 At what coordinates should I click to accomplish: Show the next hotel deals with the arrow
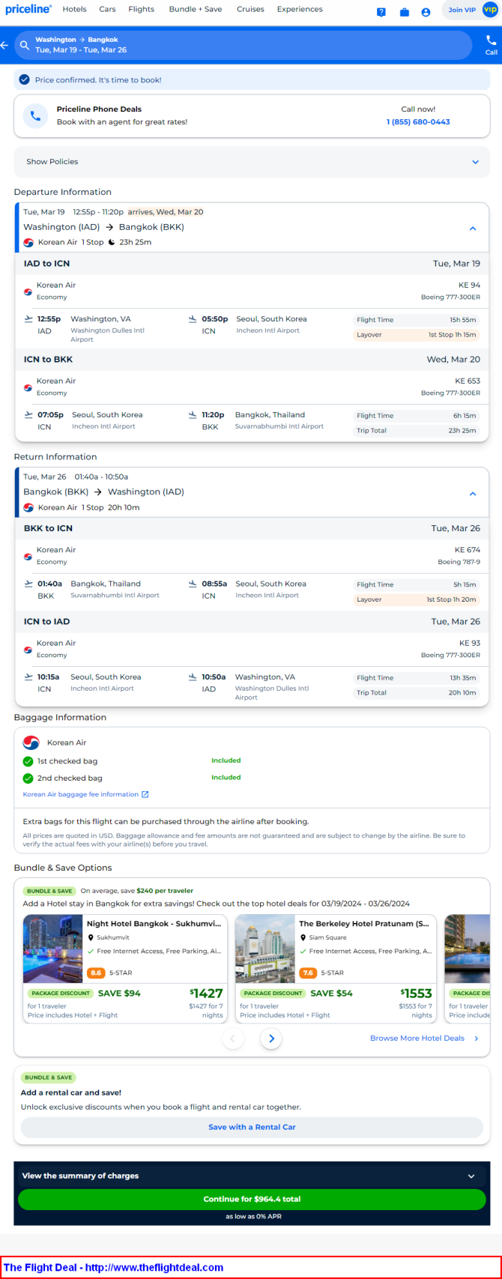(x=271, y=1038)
